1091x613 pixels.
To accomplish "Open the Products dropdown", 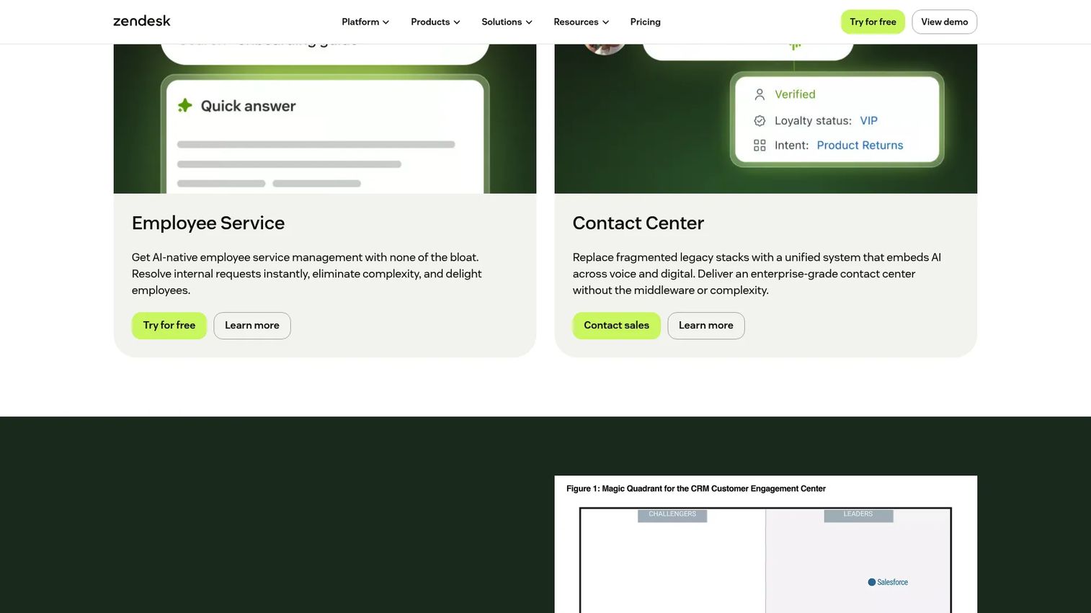I will (435, 22).
